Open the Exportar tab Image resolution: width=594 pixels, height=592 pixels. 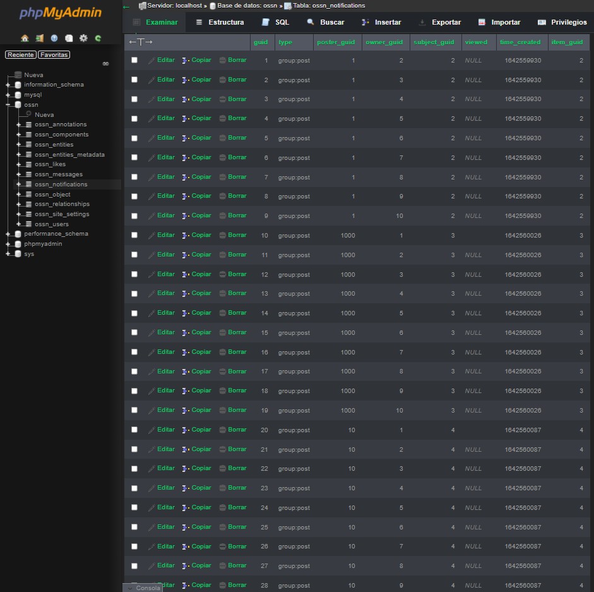pos(439,22)
